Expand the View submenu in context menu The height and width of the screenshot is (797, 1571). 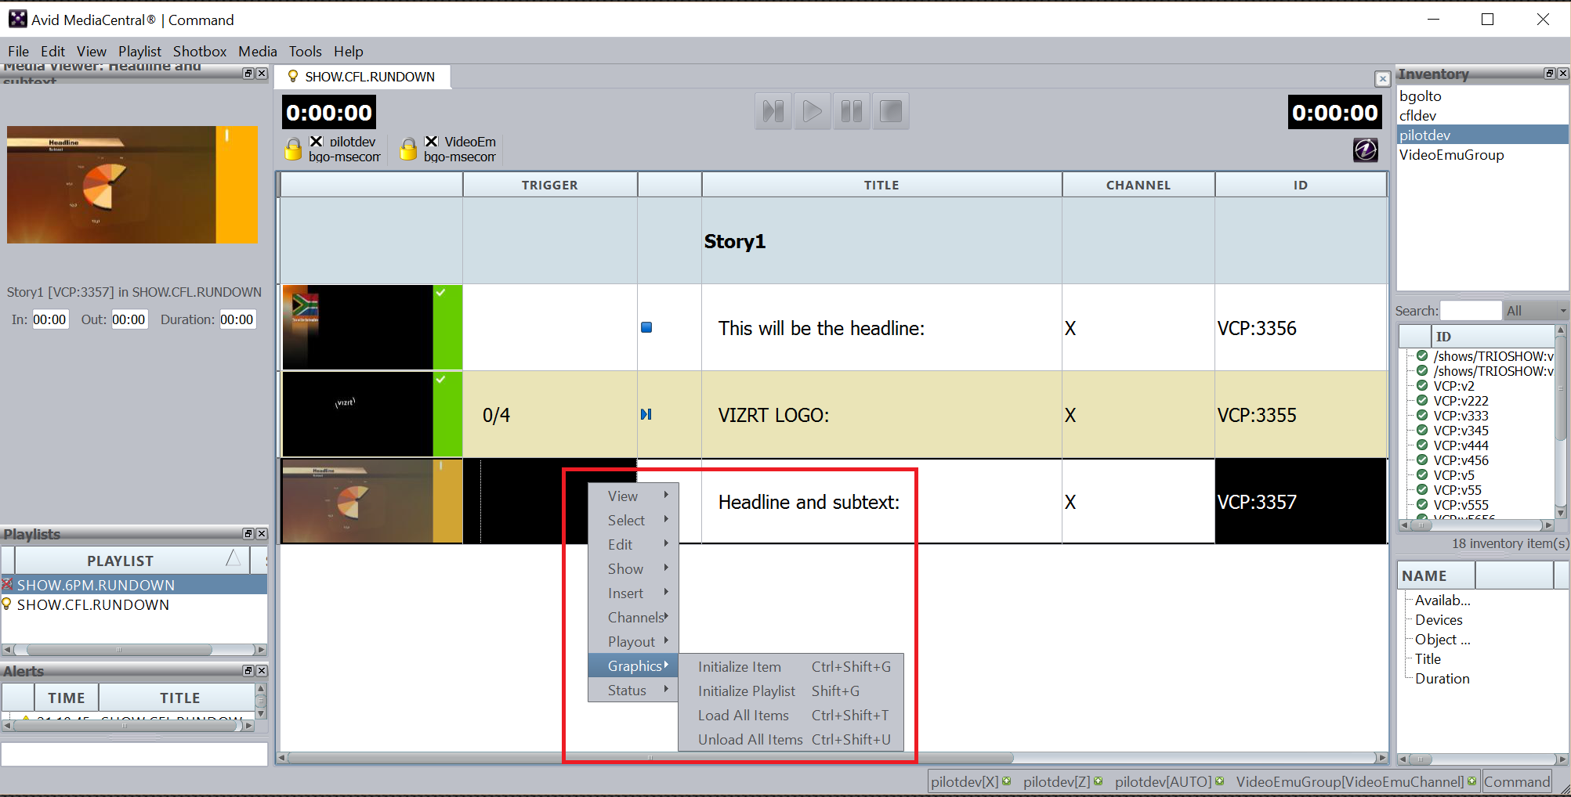[633, 496]
